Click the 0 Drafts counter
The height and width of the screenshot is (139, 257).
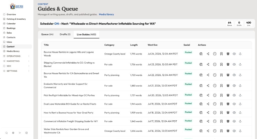point(239,24)
